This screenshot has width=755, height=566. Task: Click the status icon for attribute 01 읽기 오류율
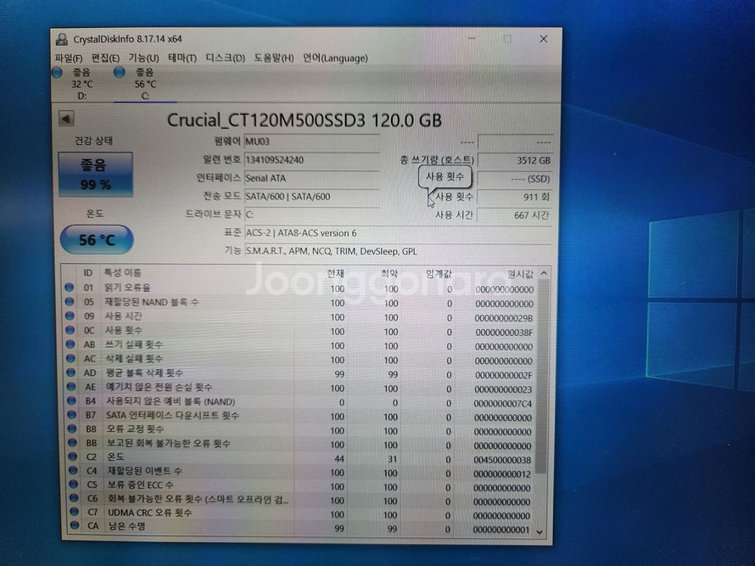point(69,288)
